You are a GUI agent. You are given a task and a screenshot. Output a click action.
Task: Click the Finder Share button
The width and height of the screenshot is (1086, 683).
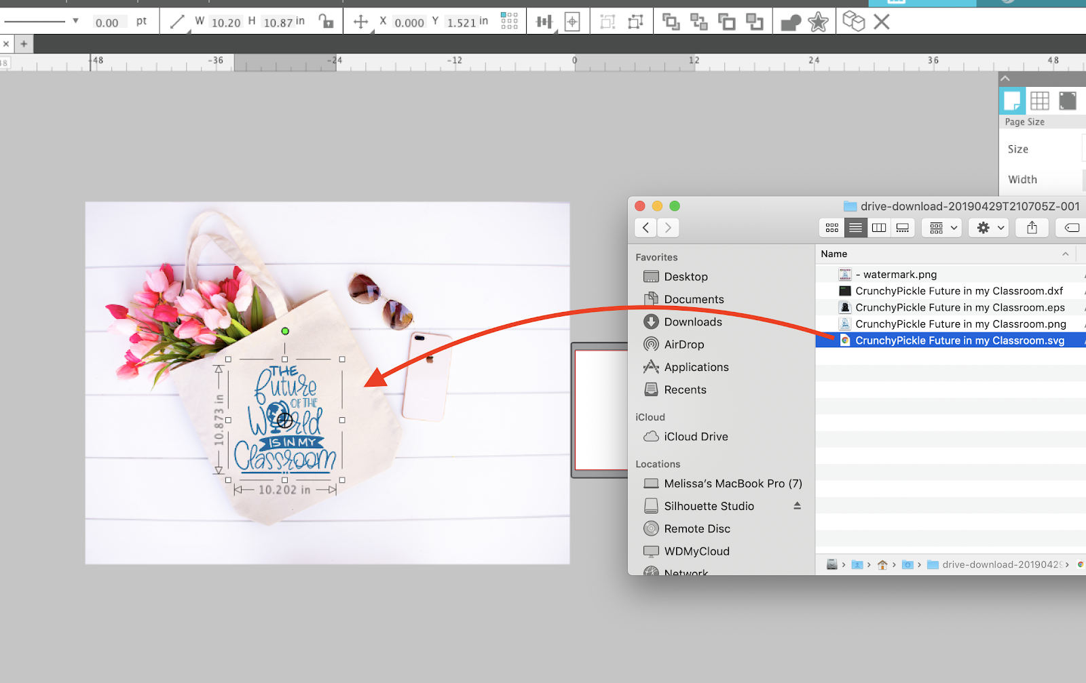pos(1032,228)
